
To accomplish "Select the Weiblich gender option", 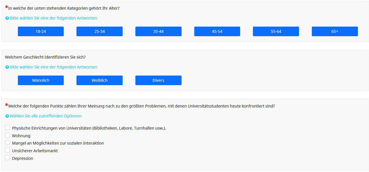I will (99, 80).
